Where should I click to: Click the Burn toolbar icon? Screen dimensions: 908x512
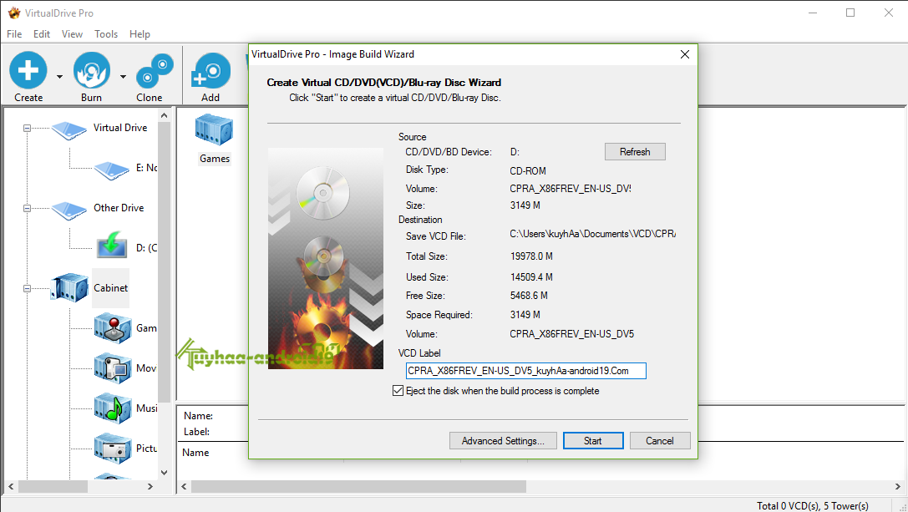(92, 71)
